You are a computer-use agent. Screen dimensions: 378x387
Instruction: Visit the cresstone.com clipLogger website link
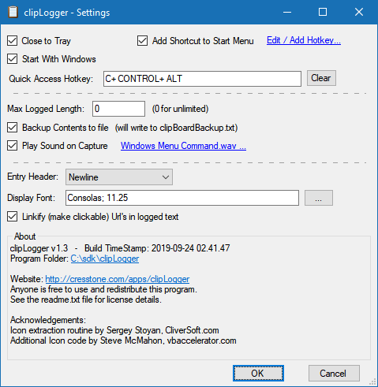point(118,279)
